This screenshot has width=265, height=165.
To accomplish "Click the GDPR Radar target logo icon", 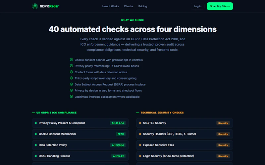I will pyautogui.click(x=35, y=6).
